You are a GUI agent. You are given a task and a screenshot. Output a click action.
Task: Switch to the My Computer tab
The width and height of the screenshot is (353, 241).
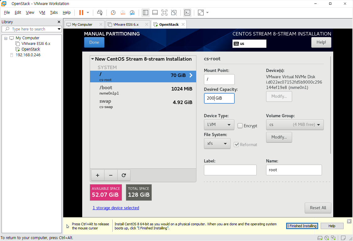tap(82, 24)
